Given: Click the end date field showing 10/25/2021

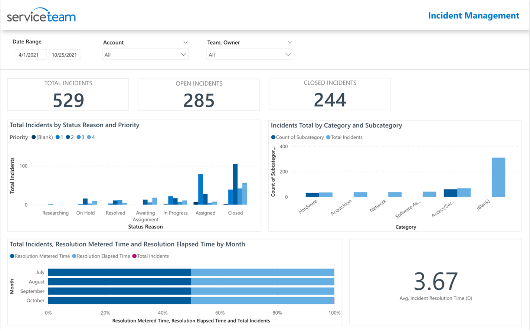Looking at the screenshot, I should (x=65, y=54).
